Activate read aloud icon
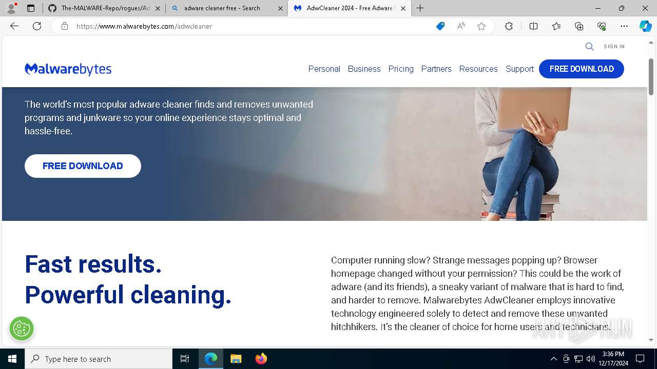The width and height of the screenshot is (657, 369). (461, 26)
